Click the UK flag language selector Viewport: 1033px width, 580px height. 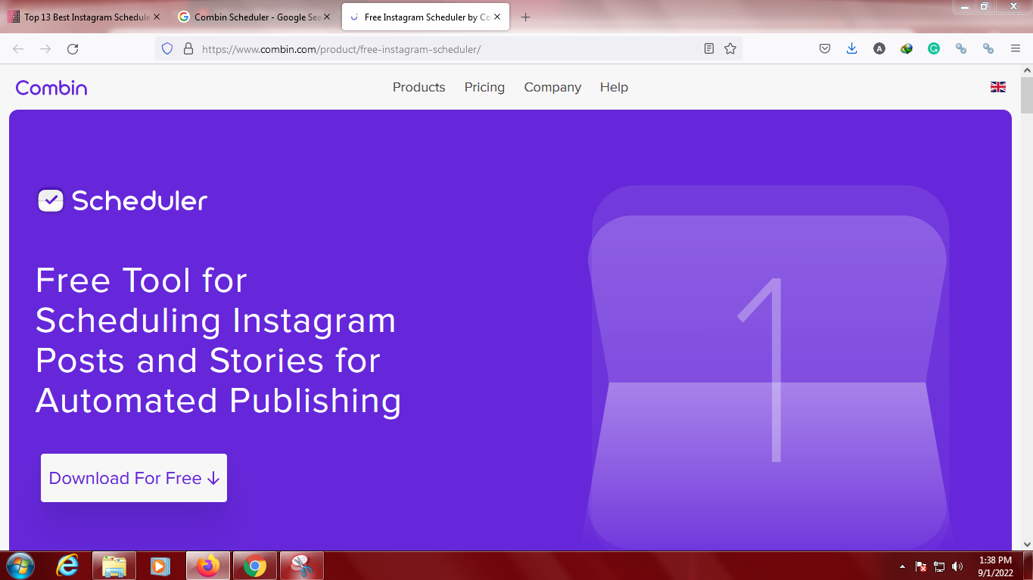tap(998, 87)
